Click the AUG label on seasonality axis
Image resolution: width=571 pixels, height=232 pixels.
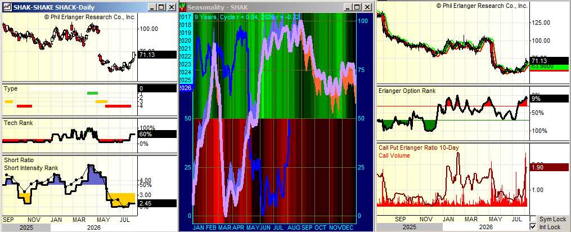pyautogui.click(x=294, y=227)
